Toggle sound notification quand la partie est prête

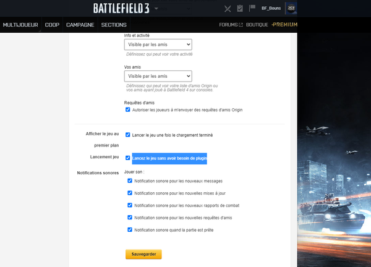point(130,230)
